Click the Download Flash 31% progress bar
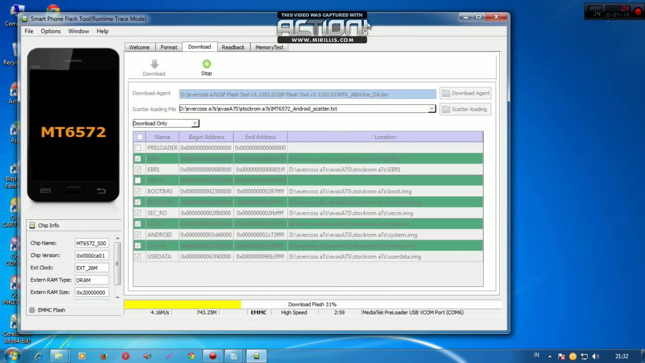This screenshot has height=363, width=645. point(312,305)
